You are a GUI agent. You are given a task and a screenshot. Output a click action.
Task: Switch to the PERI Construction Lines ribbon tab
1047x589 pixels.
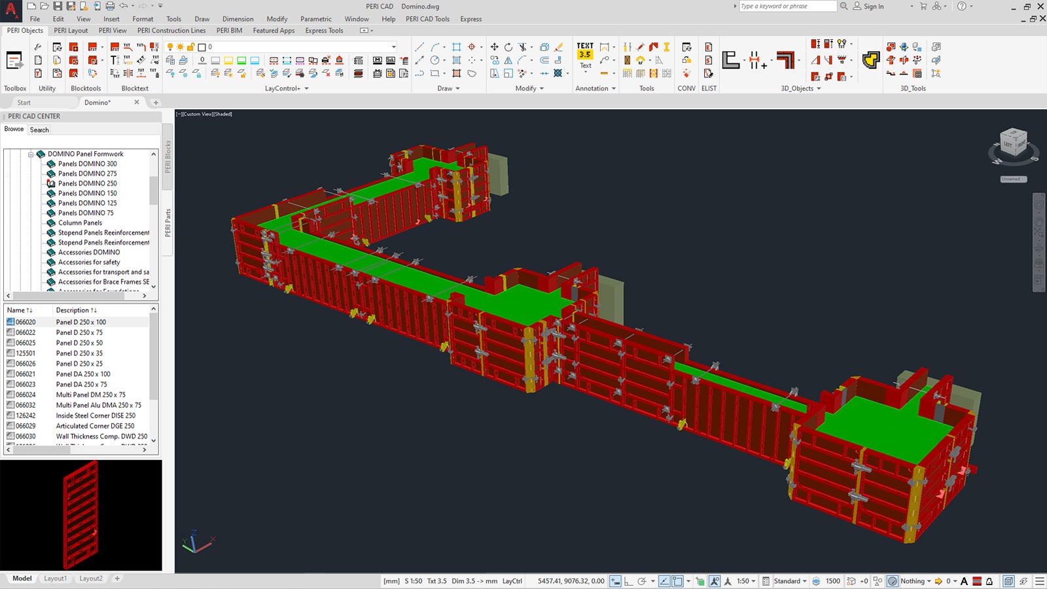click(x=171, y=31)
